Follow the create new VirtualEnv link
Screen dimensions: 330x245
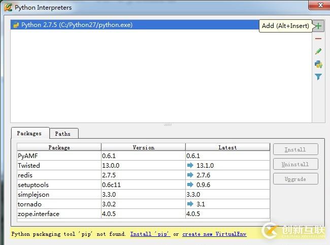click(214, 234)
